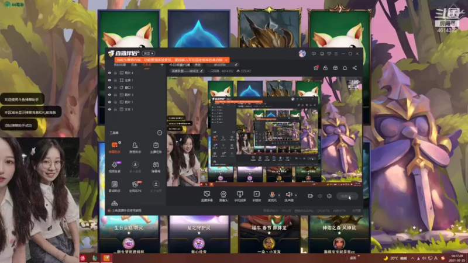
Task: Open the 歌词助手 tool
Action: [x=114, y=186]
